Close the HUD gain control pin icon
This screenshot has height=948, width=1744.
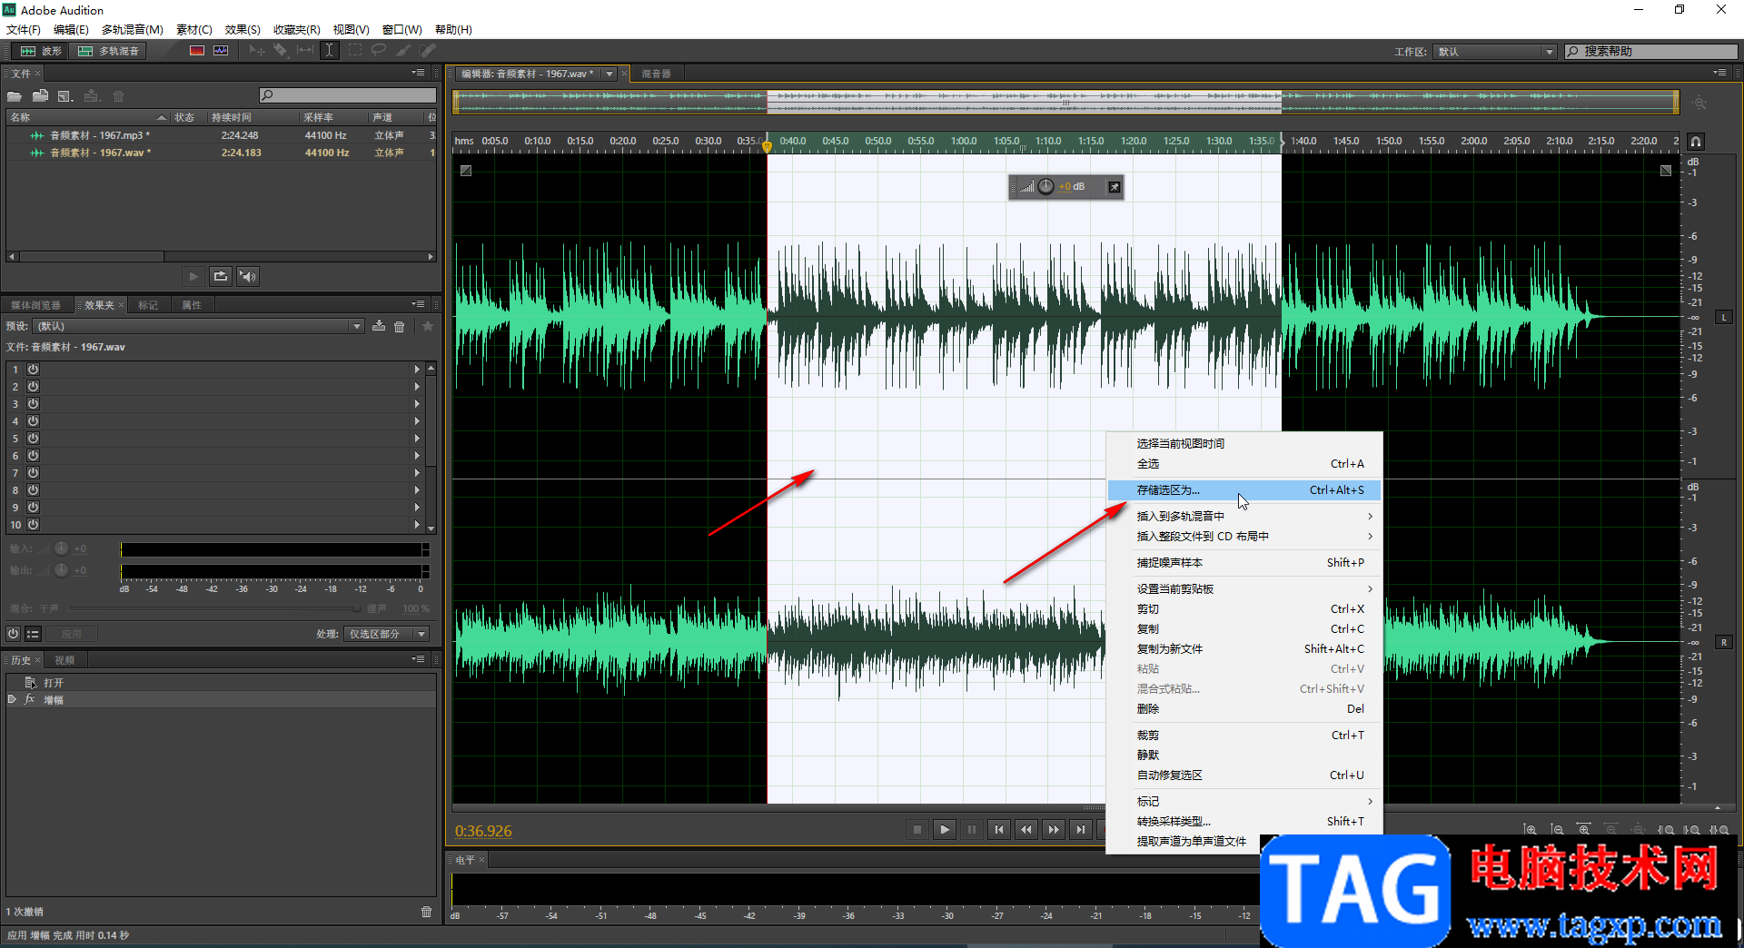click(1115, 187)
